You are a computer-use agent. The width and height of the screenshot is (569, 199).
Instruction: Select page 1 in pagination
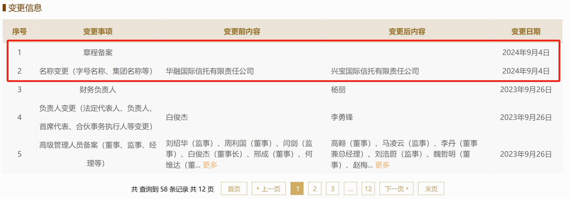(x=297, y=189)
